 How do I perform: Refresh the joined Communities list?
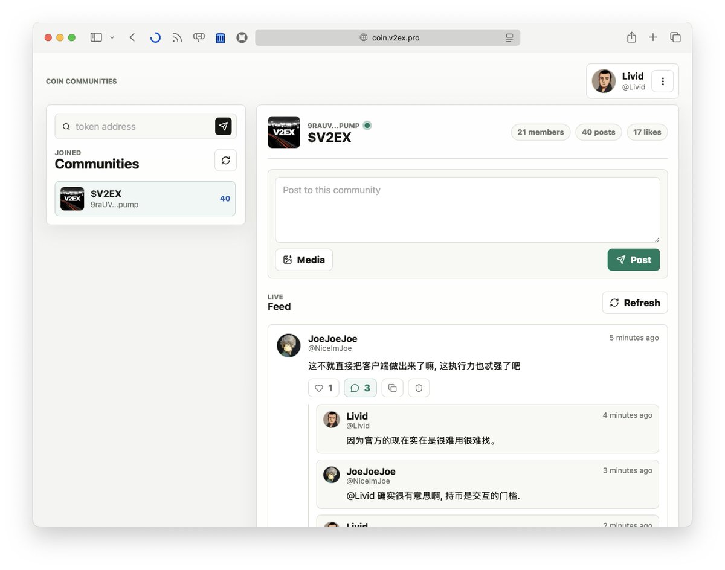coord(226,160)
